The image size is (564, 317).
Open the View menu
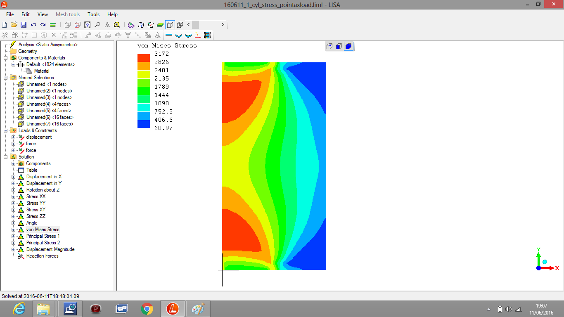43,14
